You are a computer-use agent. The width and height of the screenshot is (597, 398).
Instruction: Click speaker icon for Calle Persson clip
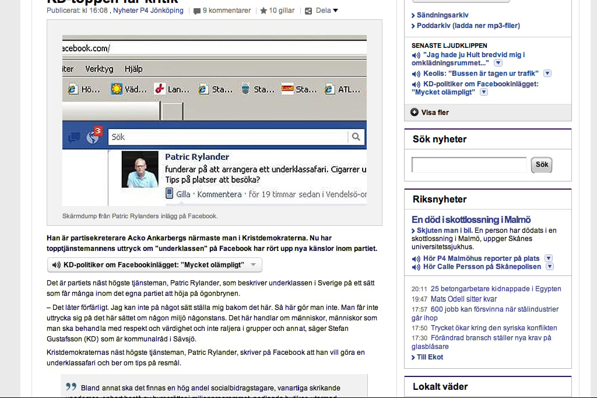[x=416, y=267]
